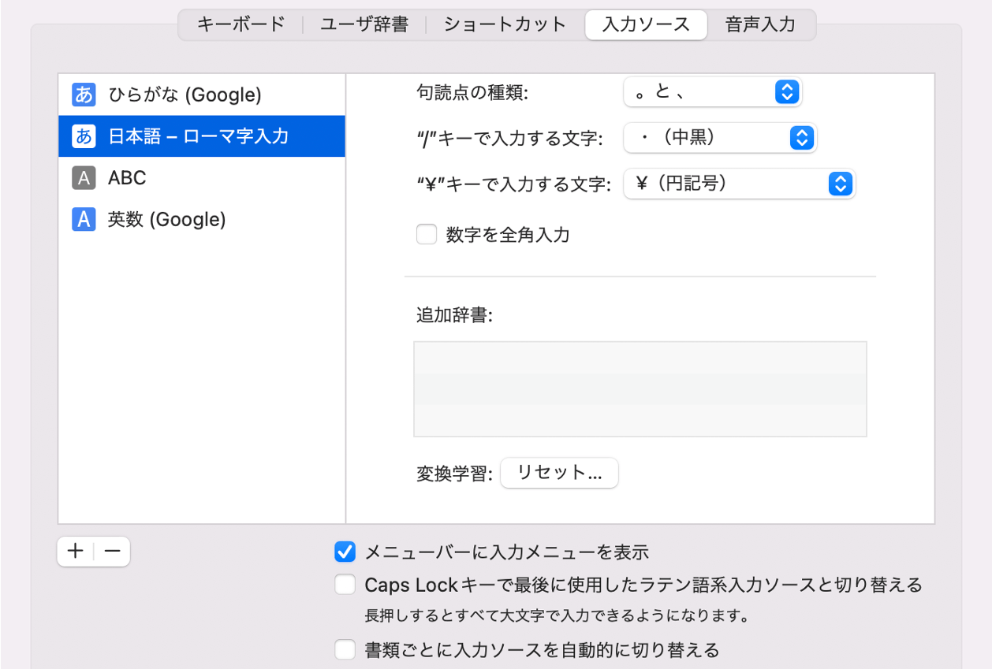Open the 音声入力 tab

[x=759, y=24]
